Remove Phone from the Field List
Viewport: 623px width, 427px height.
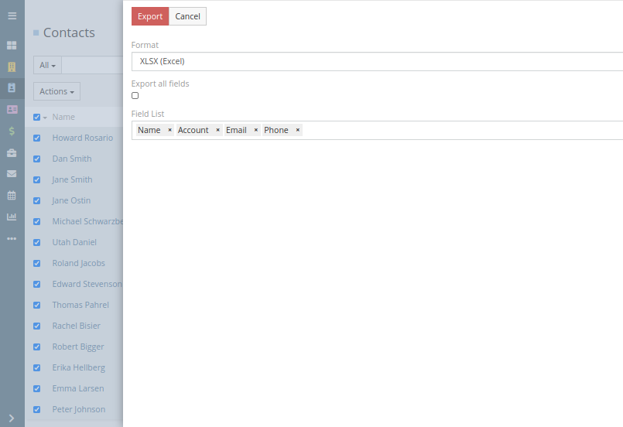click(x=298, y=130)
